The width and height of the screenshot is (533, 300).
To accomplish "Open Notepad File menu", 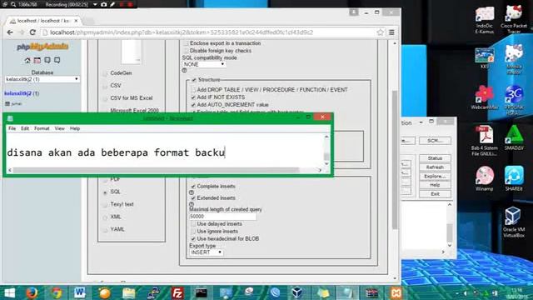I will click(12, 128).
